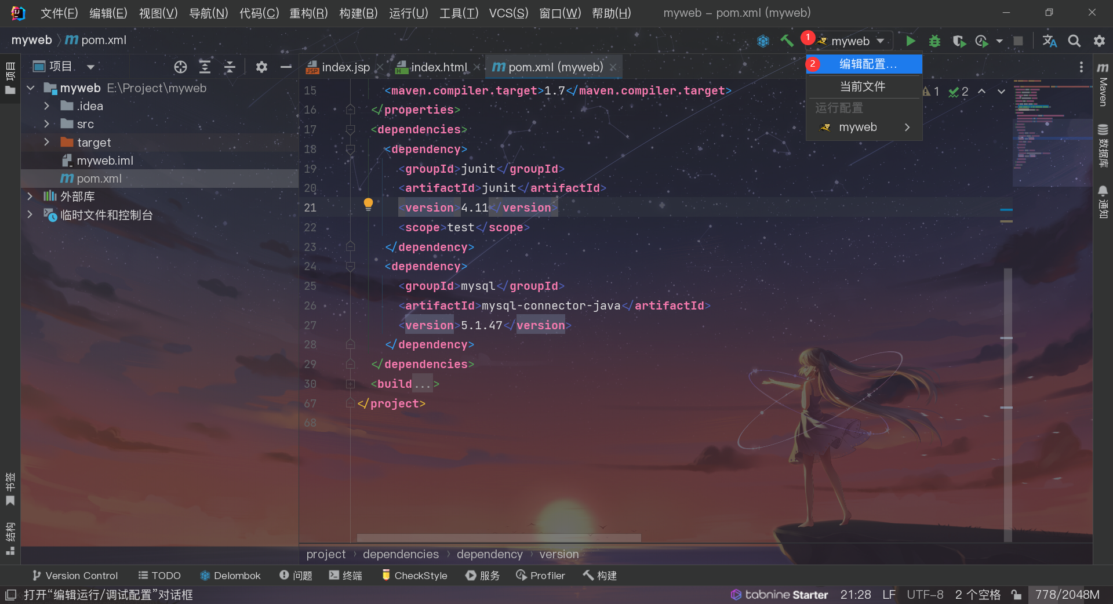The width and height of the screenshot is (1113, 604).
Task: Expand the src folder
Action: (47, 124)
